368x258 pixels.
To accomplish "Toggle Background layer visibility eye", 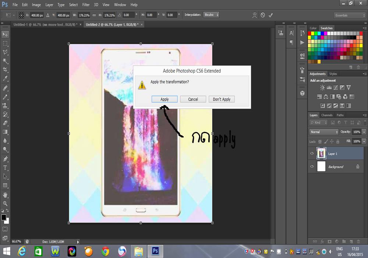I will (312, 167).
